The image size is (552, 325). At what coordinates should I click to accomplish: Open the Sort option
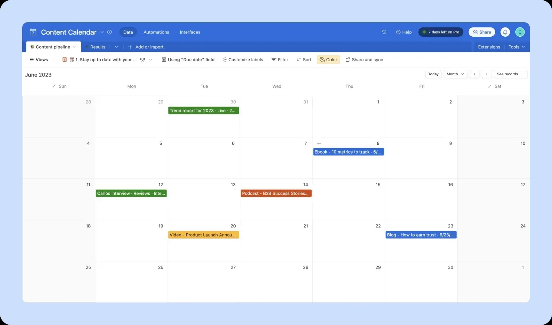click(304, 60)
